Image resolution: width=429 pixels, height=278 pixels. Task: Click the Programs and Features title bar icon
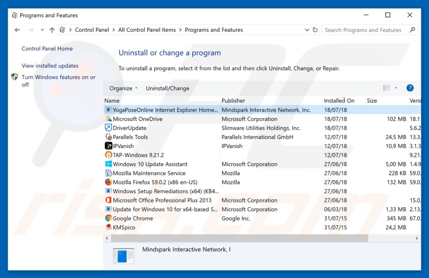(x=15, y=15)
